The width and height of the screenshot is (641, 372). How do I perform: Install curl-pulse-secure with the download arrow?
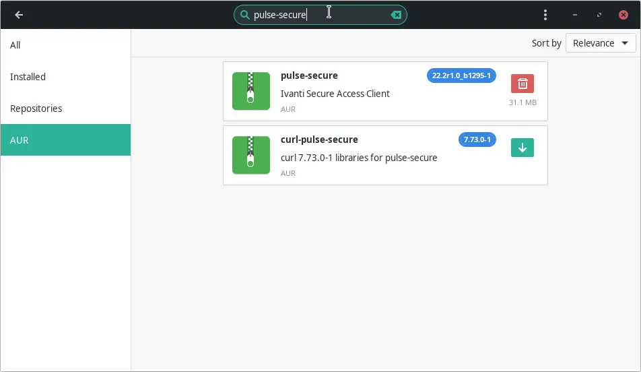tap(522, 148)
